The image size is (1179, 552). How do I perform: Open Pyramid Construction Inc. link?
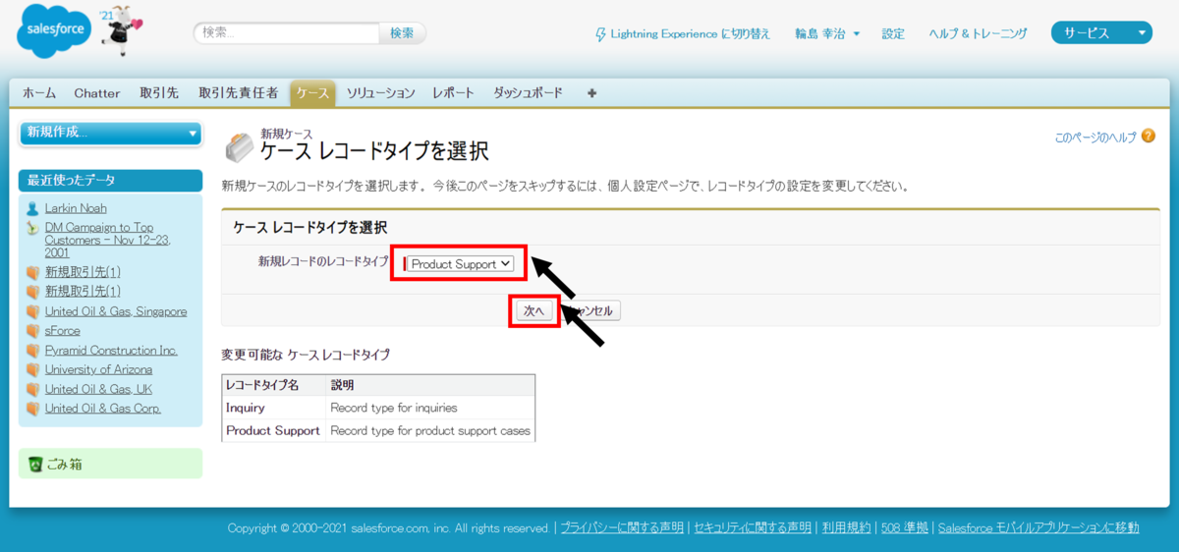pos(111,351)
